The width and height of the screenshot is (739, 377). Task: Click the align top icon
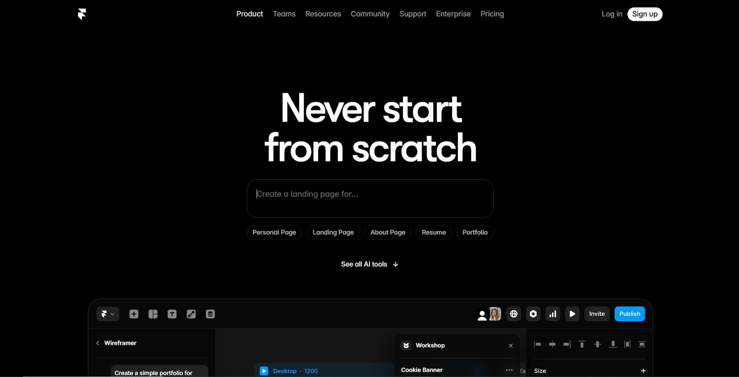pyautogui.click(x=582, y=344)
